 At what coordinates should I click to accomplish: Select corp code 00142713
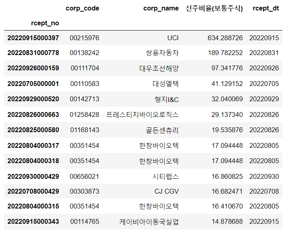[84, 99]
